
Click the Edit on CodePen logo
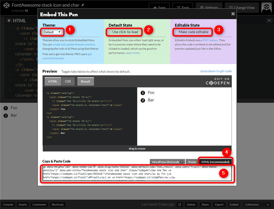[218, 81]
